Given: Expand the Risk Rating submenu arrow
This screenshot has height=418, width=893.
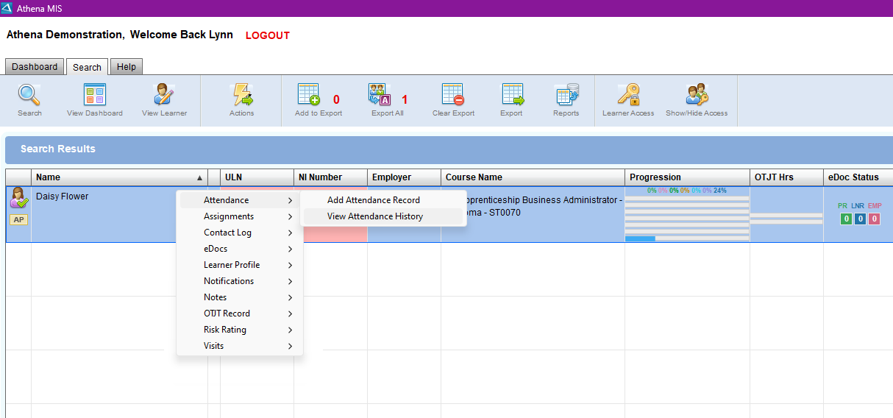Looking at the screenshot, I should pos(291,330).
